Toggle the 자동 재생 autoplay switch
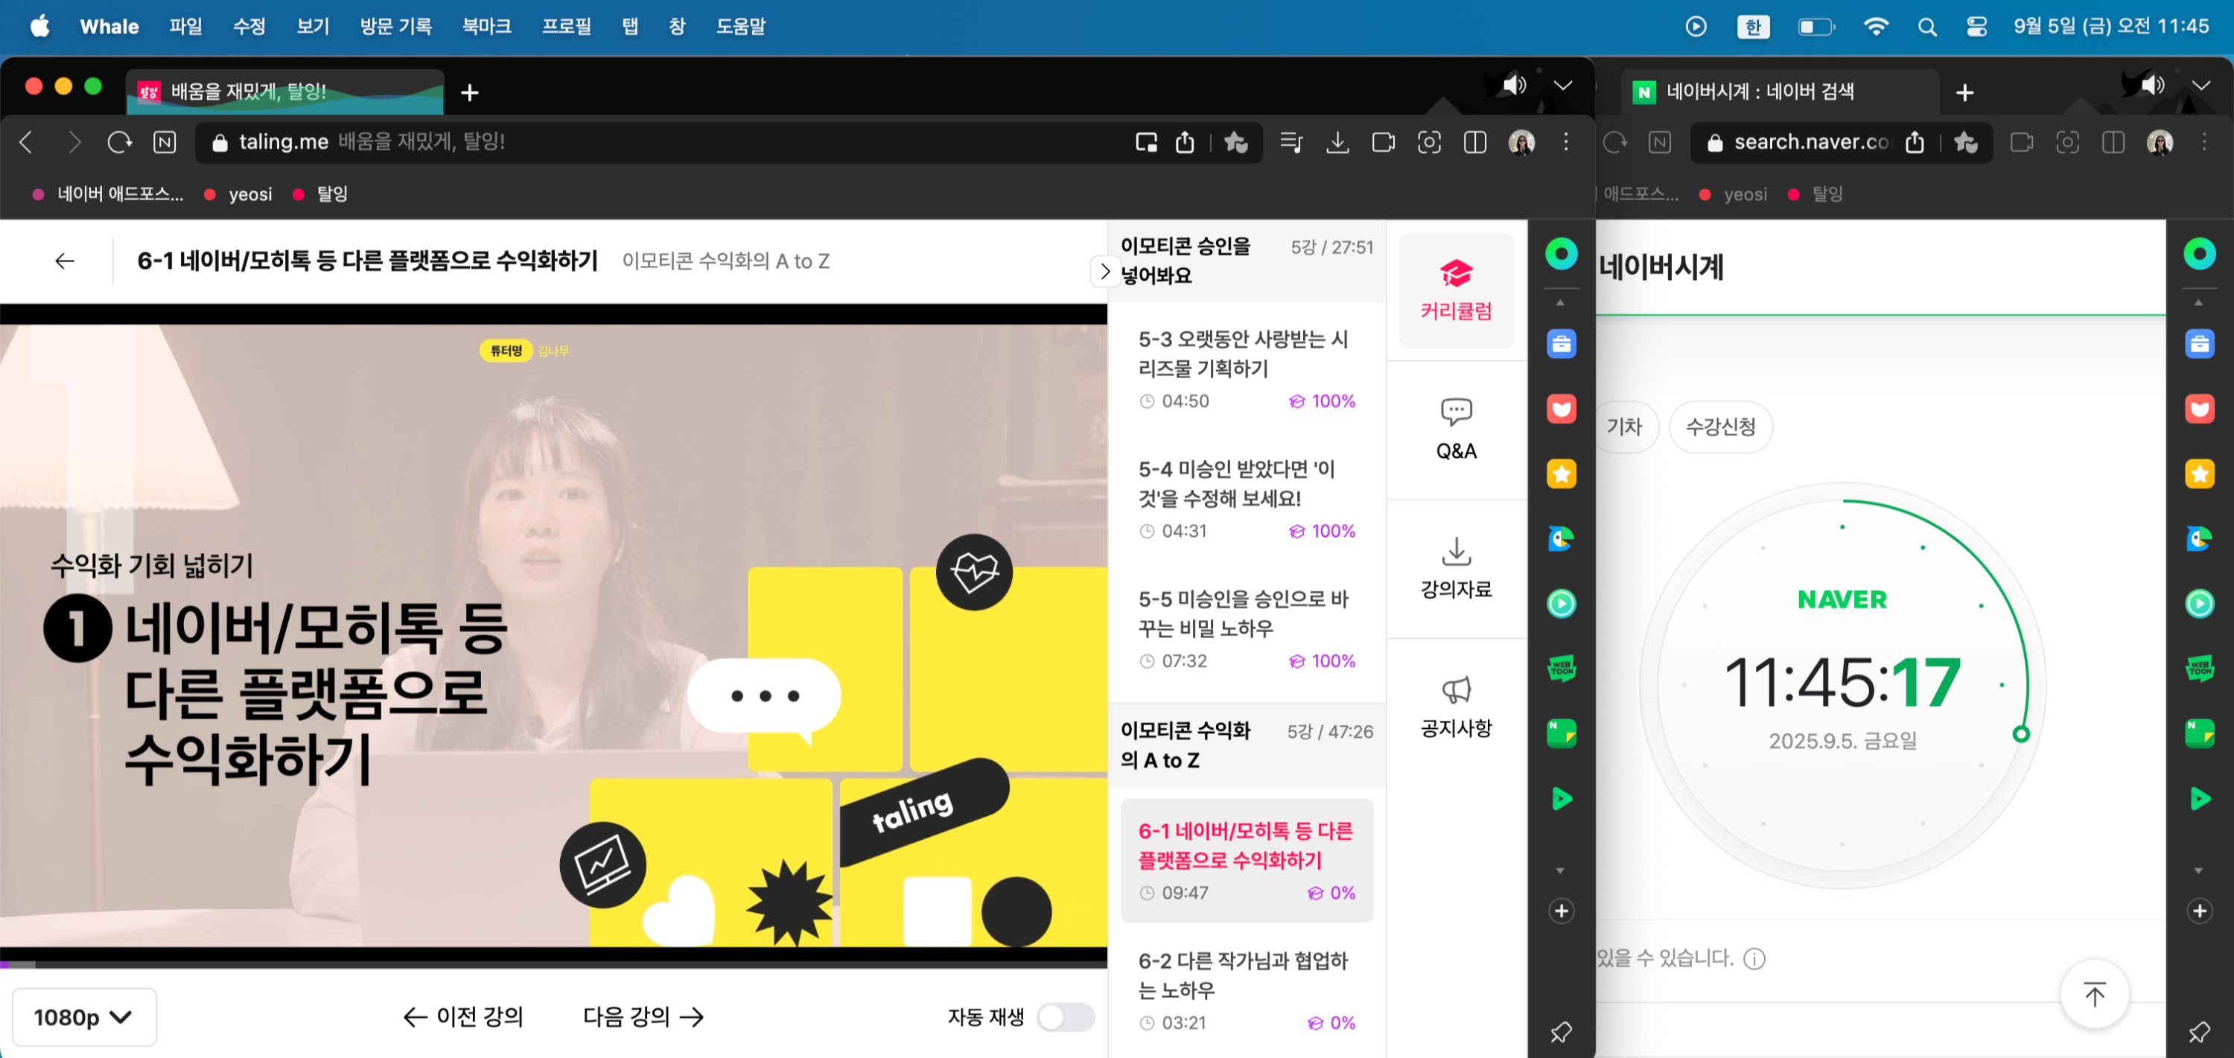Screen dimensions: 2234x1058 point(1066,1016)
